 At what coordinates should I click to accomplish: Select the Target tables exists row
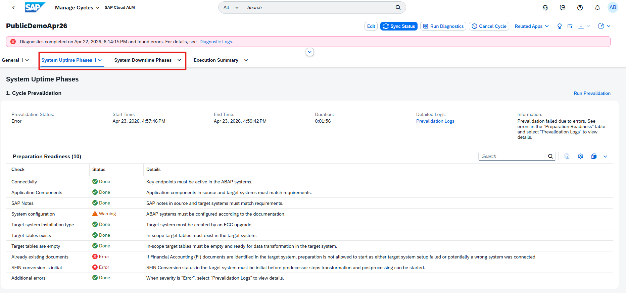[309, 235]
